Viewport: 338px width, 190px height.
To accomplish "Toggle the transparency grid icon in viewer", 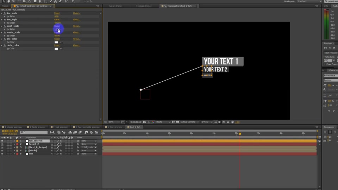I will coord(177,122).
